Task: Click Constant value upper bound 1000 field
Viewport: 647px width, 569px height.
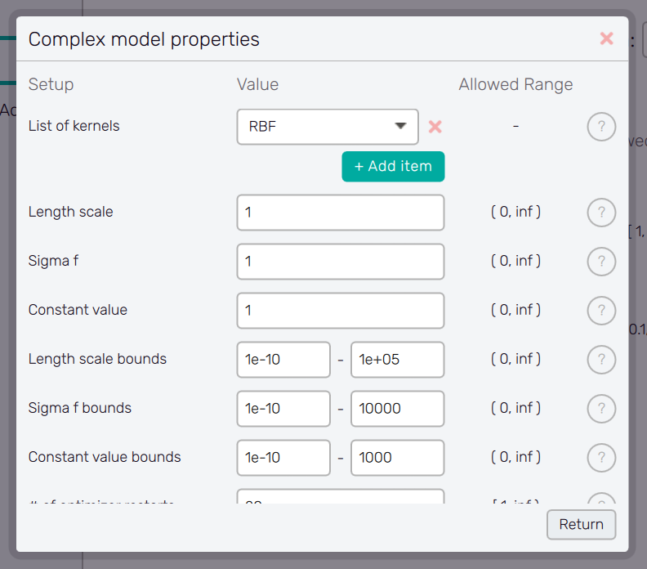Action: pos(397,458)
